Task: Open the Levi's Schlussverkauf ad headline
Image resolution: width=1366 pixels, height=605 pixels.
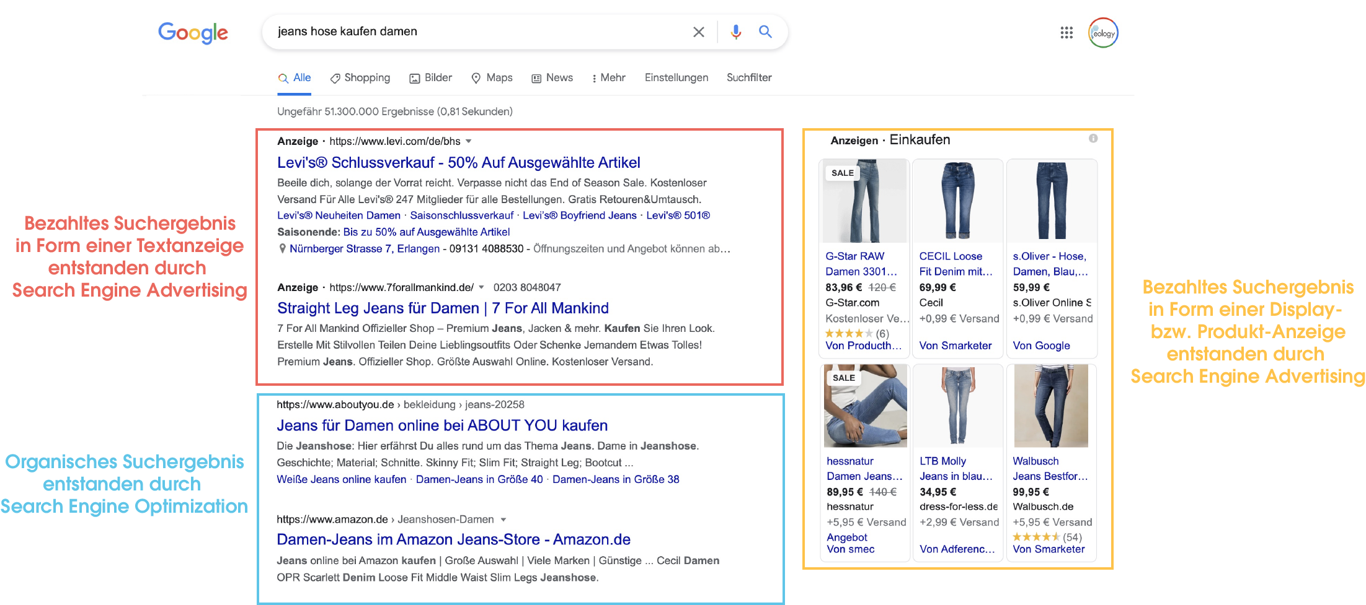Action: [459, 163]
